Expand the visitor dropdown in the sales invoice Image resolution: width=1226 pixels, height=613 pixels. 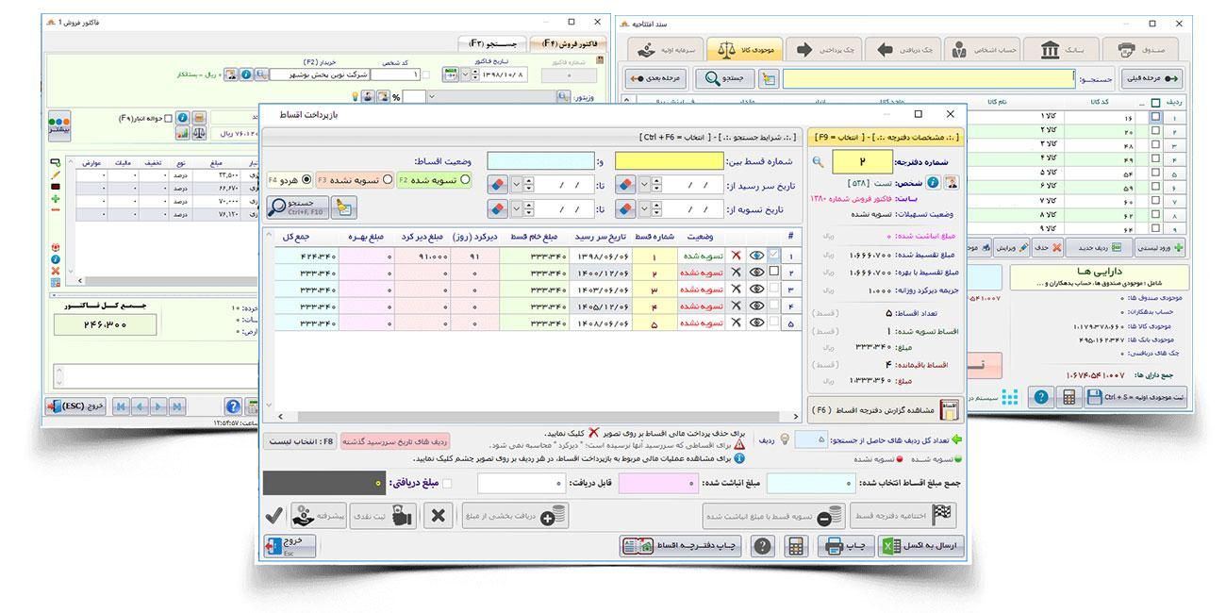click(x=433, y=96)
